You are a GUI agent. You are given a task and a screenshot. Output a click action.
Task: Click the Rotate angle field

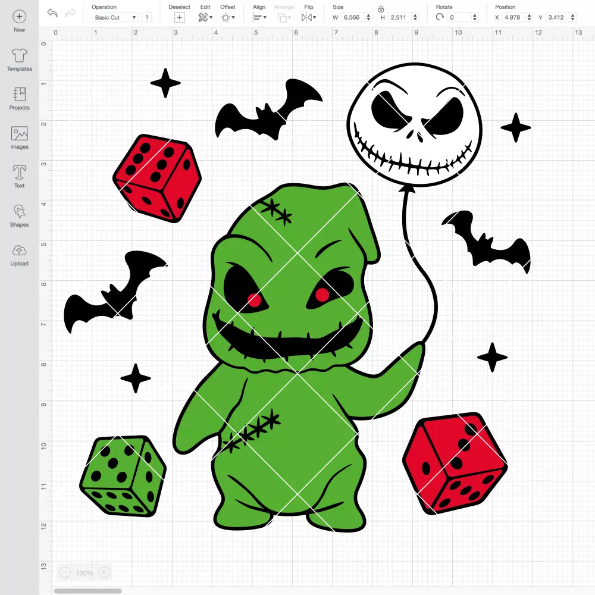click(459, 17)
